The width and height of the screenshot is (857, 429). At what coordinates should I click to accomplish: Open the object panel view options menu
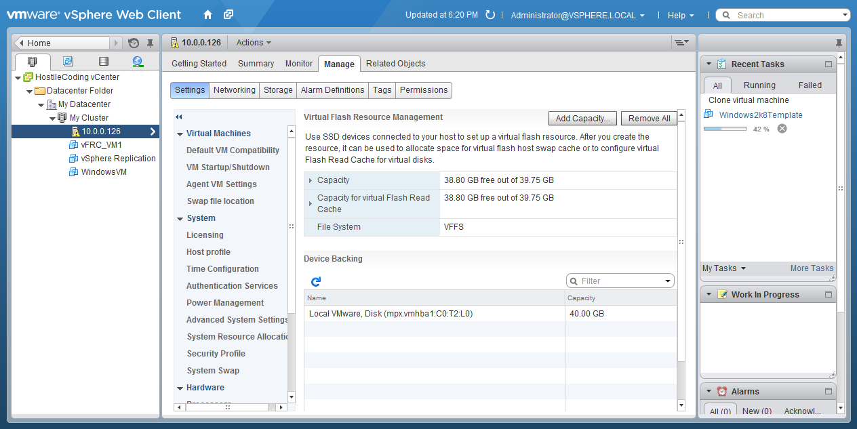click(681, 43)
